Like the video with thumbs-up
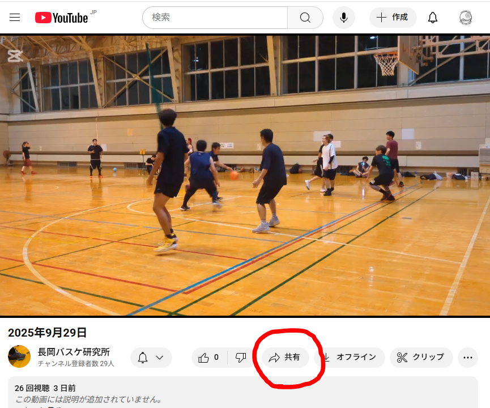Viewport: 490px width, 408px height. click(209, 358)
